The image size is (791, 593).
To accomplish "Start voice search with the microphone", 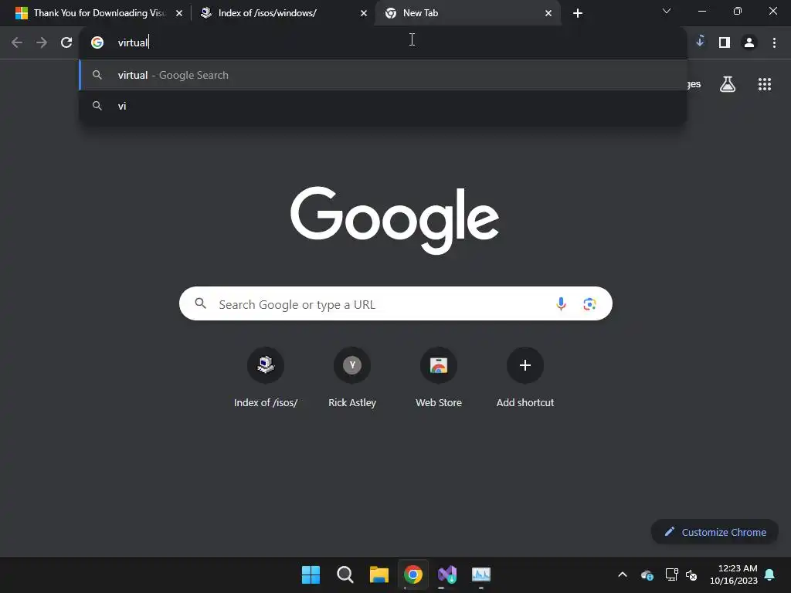I will pyautogui.click(x=561, y=303).
